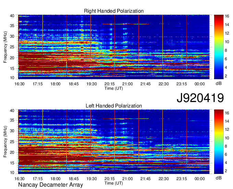Click the dB label under the lower color bar
233x189 pixels.
click(219, 178)
